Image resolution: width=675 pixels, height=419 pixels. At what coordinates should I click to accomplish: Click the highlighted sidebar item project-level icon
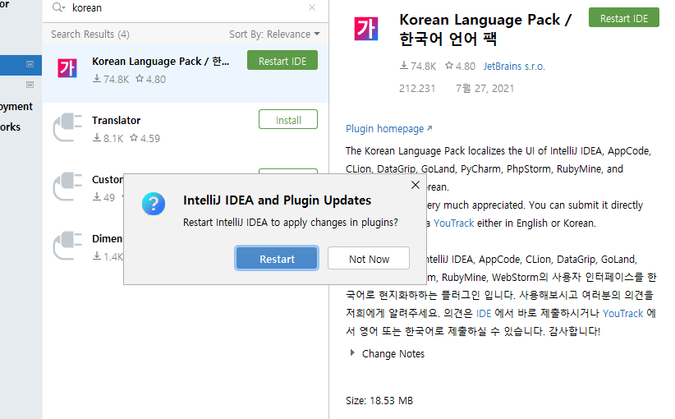[x=30, y=64]
